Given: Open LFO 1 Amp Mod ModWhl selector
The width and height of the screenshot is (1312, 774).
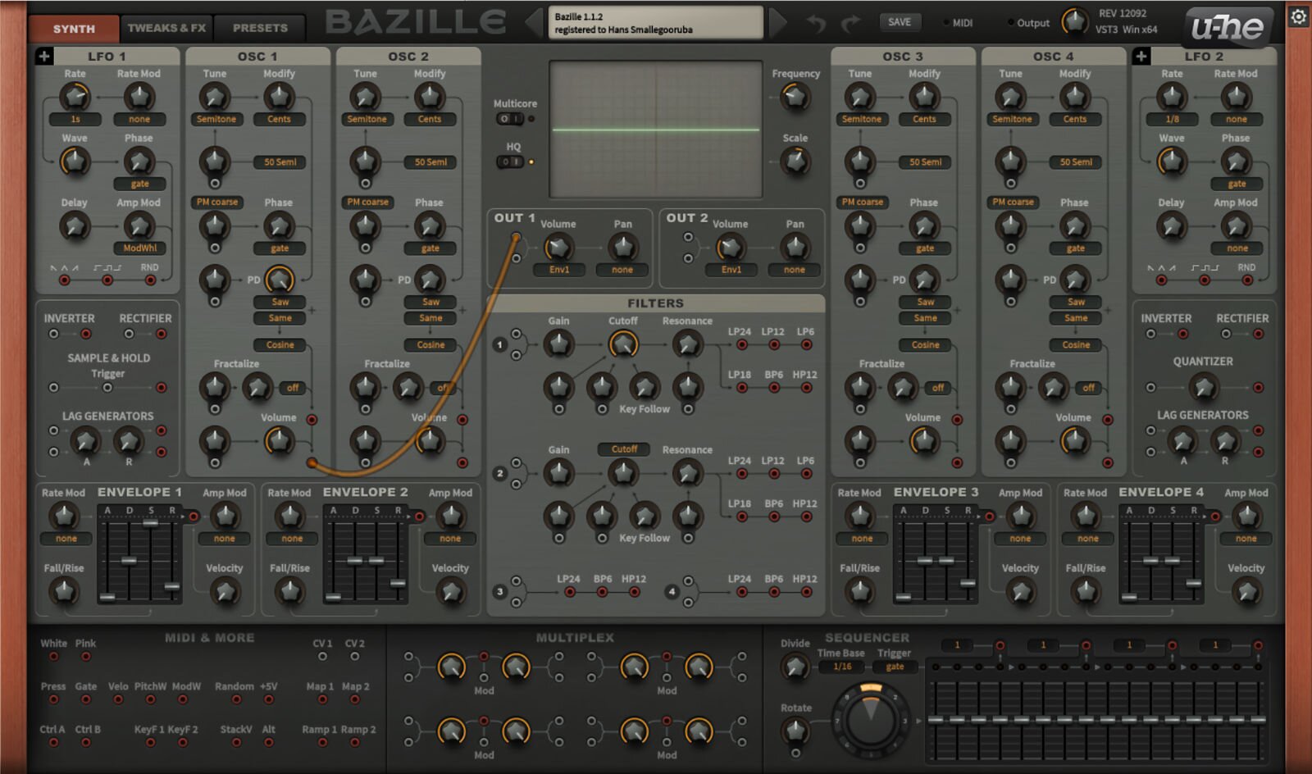Looking at the screenshot, I should pyautogui.click(x=139, y=248).
